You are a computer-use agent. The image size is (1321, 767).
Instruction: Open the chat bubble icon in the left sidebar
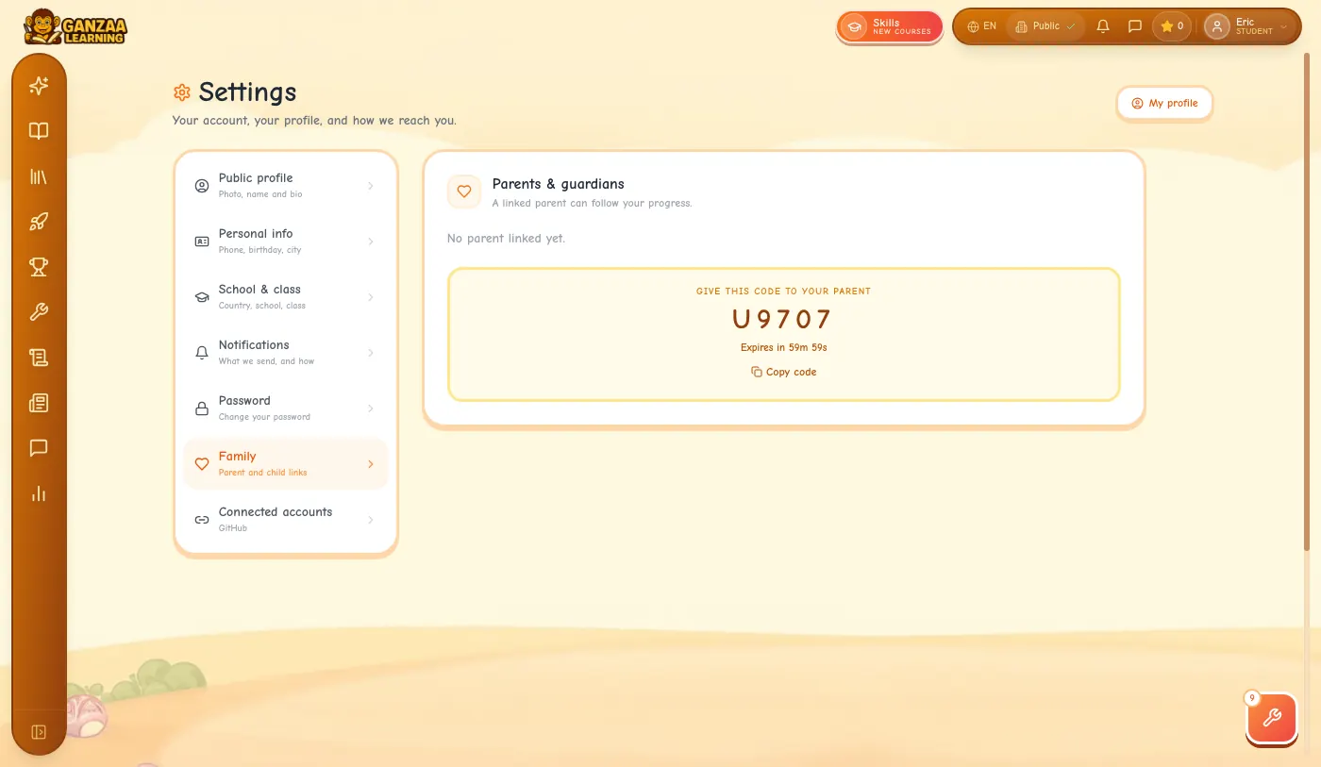39,448
